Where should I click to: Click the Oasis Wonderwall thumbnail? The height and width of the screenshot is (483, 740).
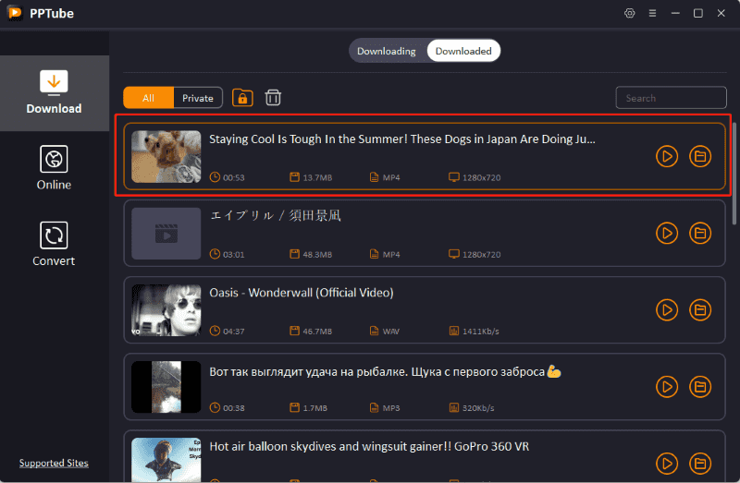(x=166, y=310)
